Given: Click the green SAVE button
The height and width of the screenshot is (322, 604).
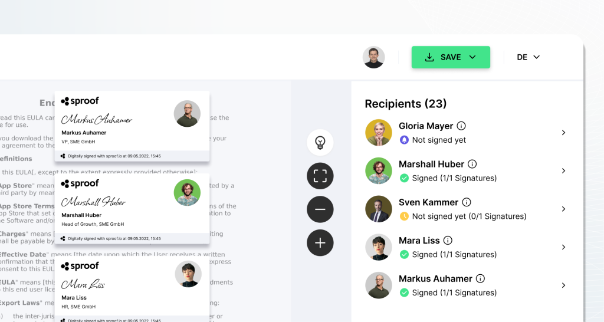Looking at the screenshot, I should (x=451, y=57).
